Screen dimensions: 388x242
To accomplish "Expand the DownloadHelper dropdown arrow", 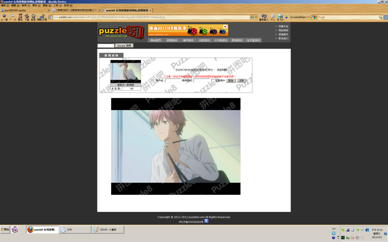I will coord(308,17).
